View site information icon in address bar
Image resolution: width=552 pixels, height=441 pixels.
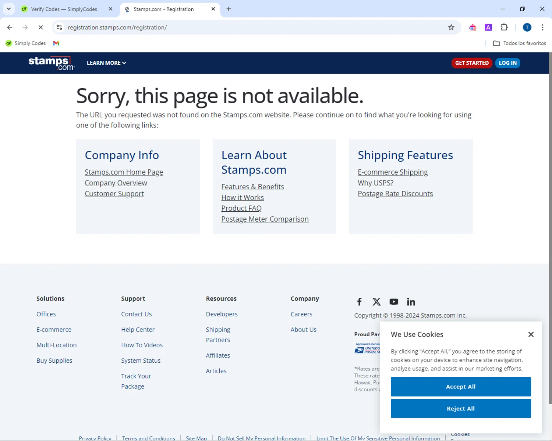(59, 28)
